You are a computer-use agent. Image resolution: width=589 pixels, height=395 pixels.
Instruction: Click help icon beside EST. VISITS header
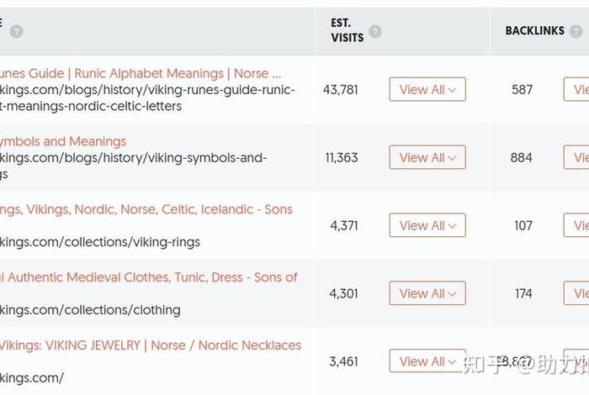tap(375, 31)
